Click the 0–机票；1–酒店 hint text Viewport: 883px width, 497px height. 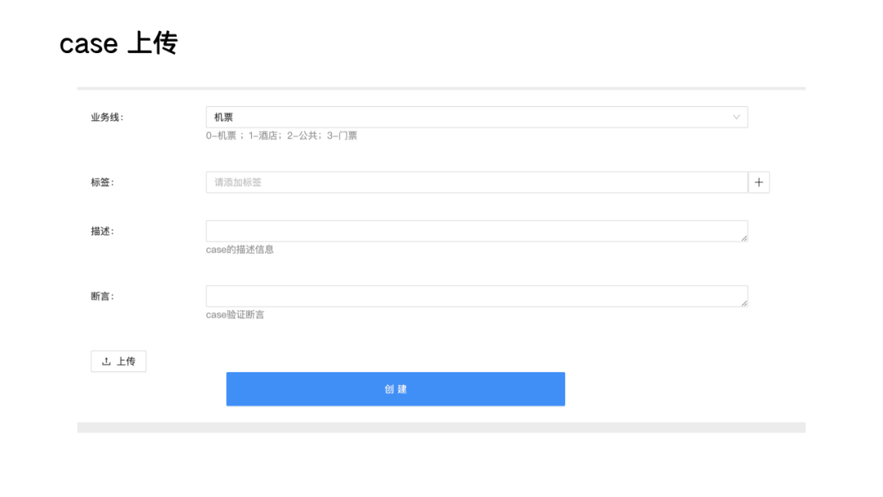(x=281, y=136)
